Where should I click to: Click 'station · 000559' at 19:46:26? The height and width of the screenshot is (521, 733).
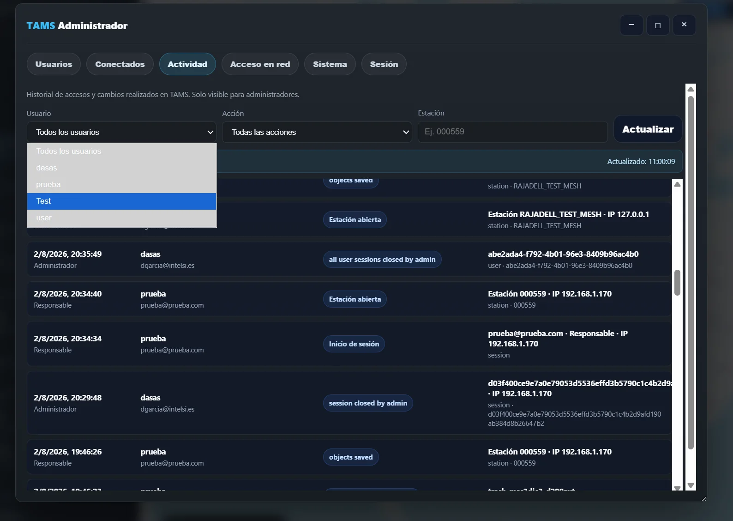512,463
